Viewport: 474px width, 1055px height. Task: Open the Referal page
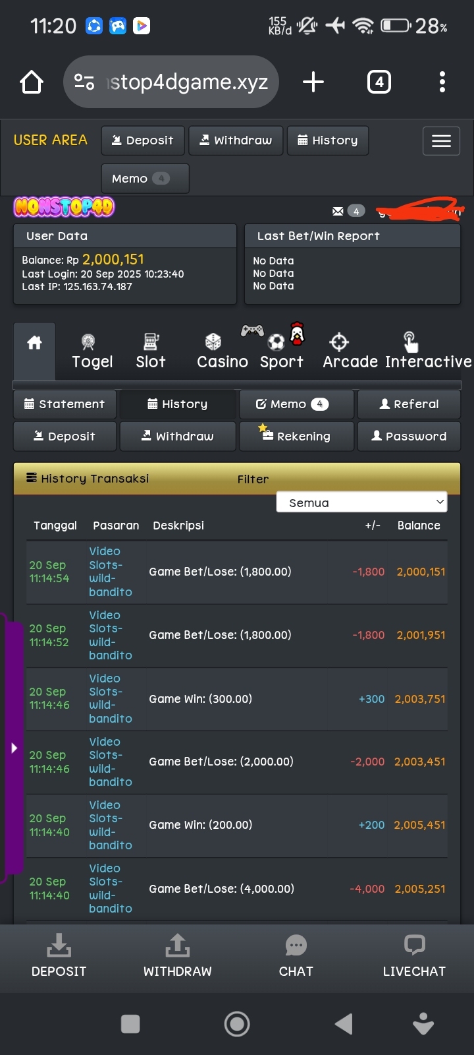click(x=408, y=404)
